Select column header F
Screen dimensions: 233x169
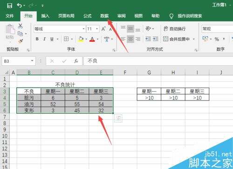[125, 72]
